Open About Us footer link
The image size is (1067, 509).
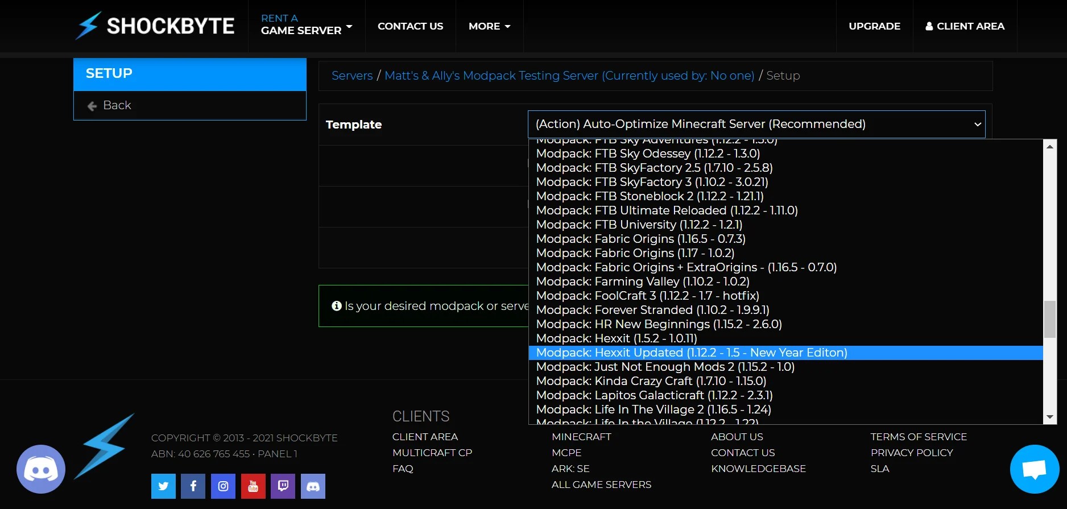coord(737,437)
